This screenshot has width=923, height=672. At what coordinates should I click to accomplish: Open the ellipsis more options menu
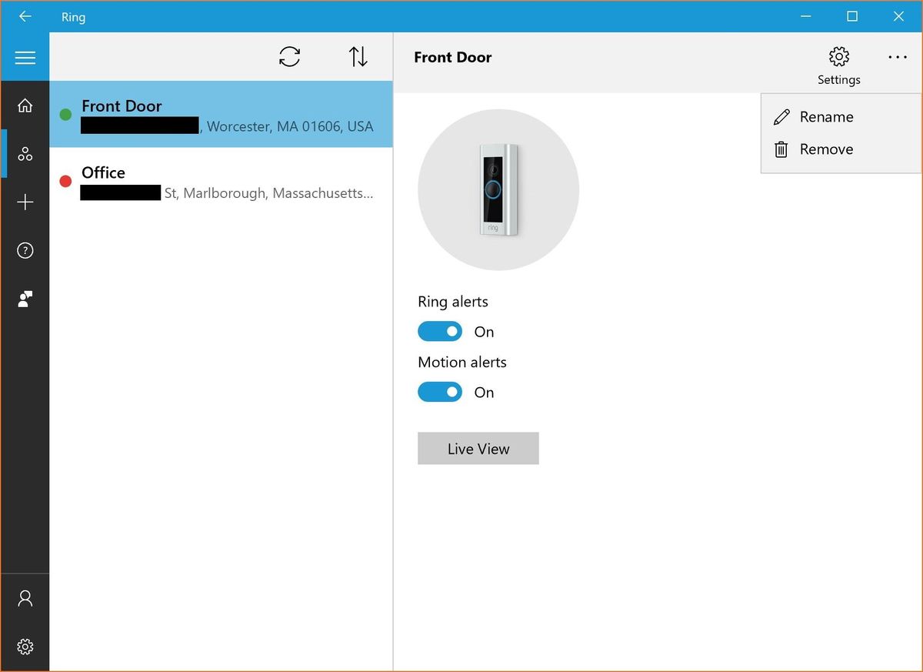[x=898, y=56]
